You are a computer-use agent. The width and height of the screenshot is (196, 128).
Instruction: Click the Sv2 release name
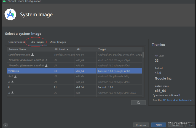[x=10, y=77]
